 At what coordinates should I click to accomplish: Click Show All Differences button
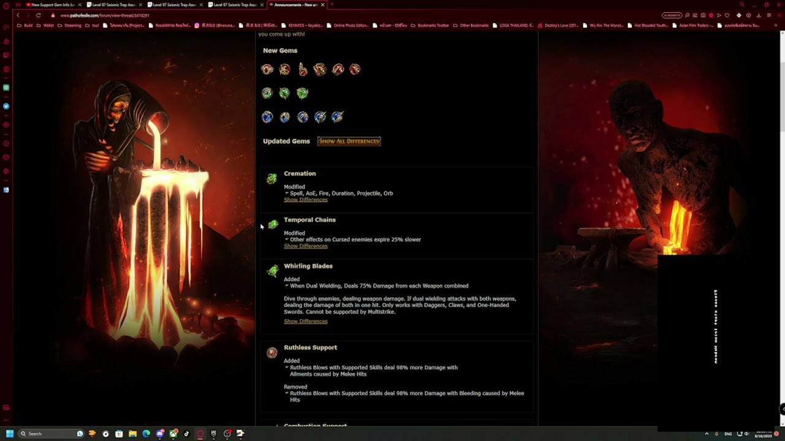(349, 141)
